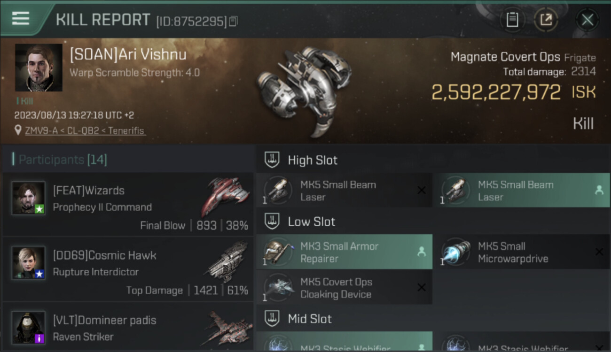Select the MK5 Covert Ops Cloaking Device
The height and width of the screenshot is (352, 611).
coord(344,287)
